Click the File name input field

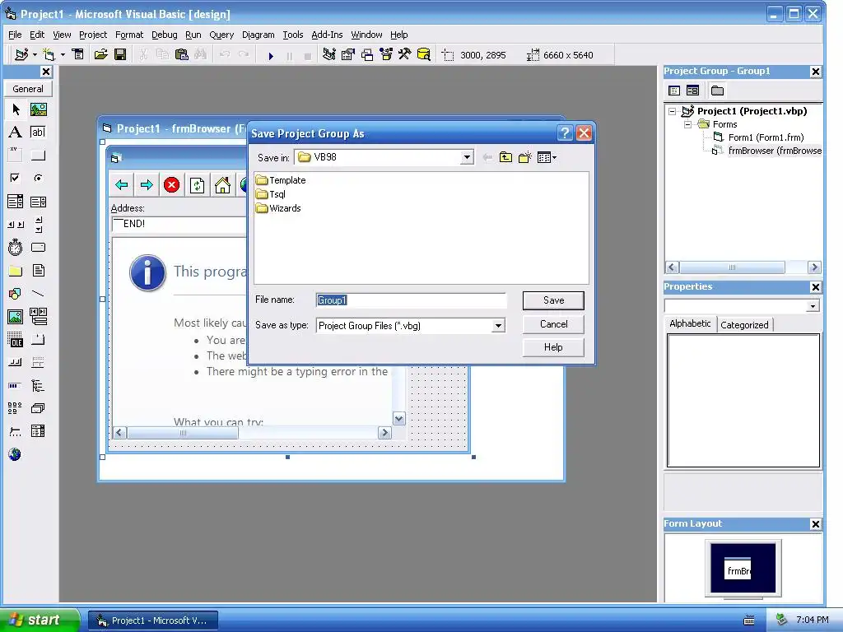click(x=411, y=300)
